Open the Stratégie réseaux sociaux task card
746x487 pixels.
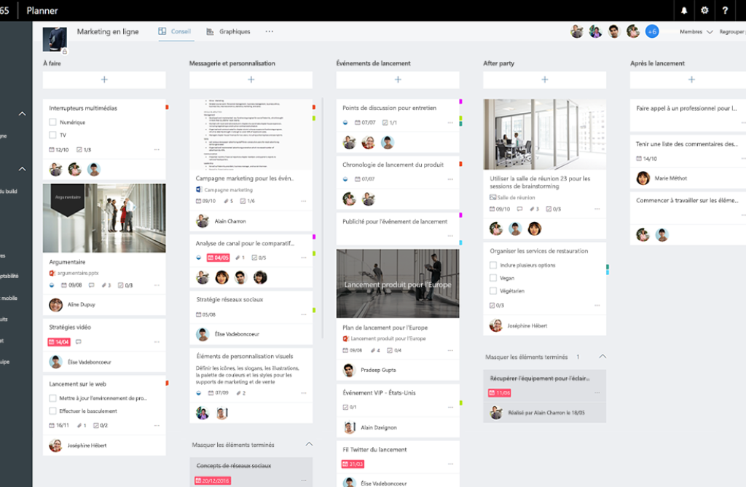coord(230,299)
